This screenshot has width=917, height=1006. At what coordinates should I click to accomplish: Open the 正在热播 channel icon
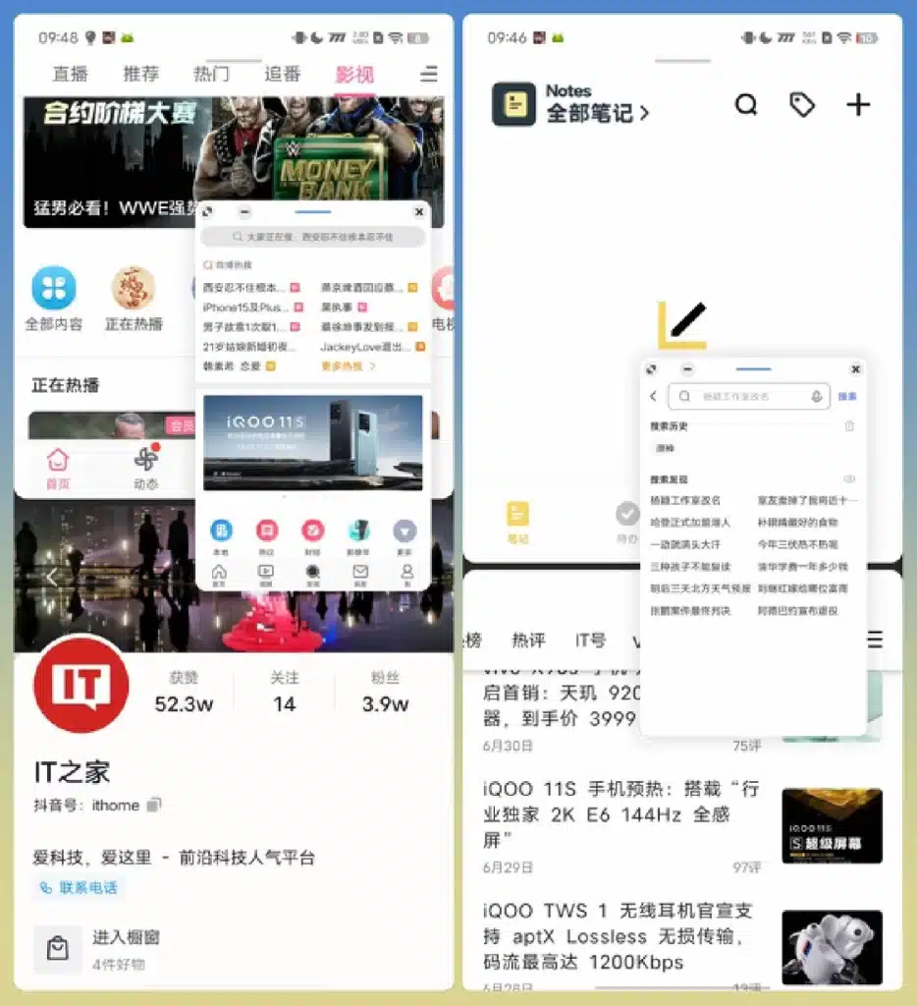133,288
